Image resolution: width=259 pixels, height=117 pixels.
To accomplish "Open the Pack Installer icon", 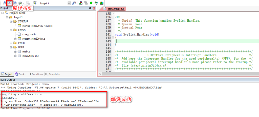I will [x=102, y=3].
